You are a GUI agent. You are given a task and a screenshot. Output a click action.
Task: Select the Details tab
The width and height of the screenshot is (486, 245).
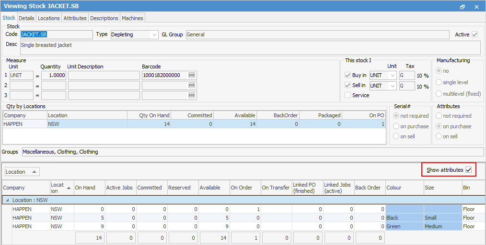(26, 18)
